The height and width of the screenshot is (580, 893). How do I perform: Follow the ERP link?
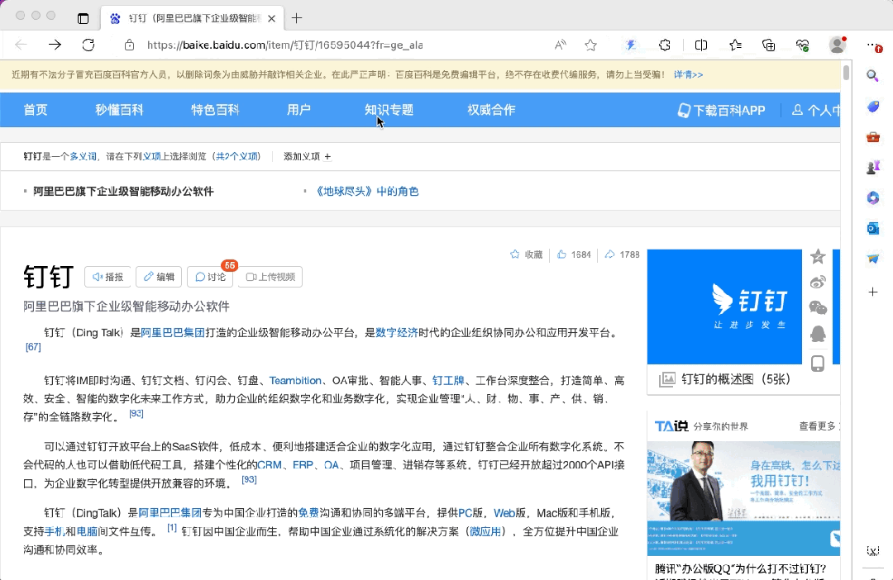click(303, 464)
